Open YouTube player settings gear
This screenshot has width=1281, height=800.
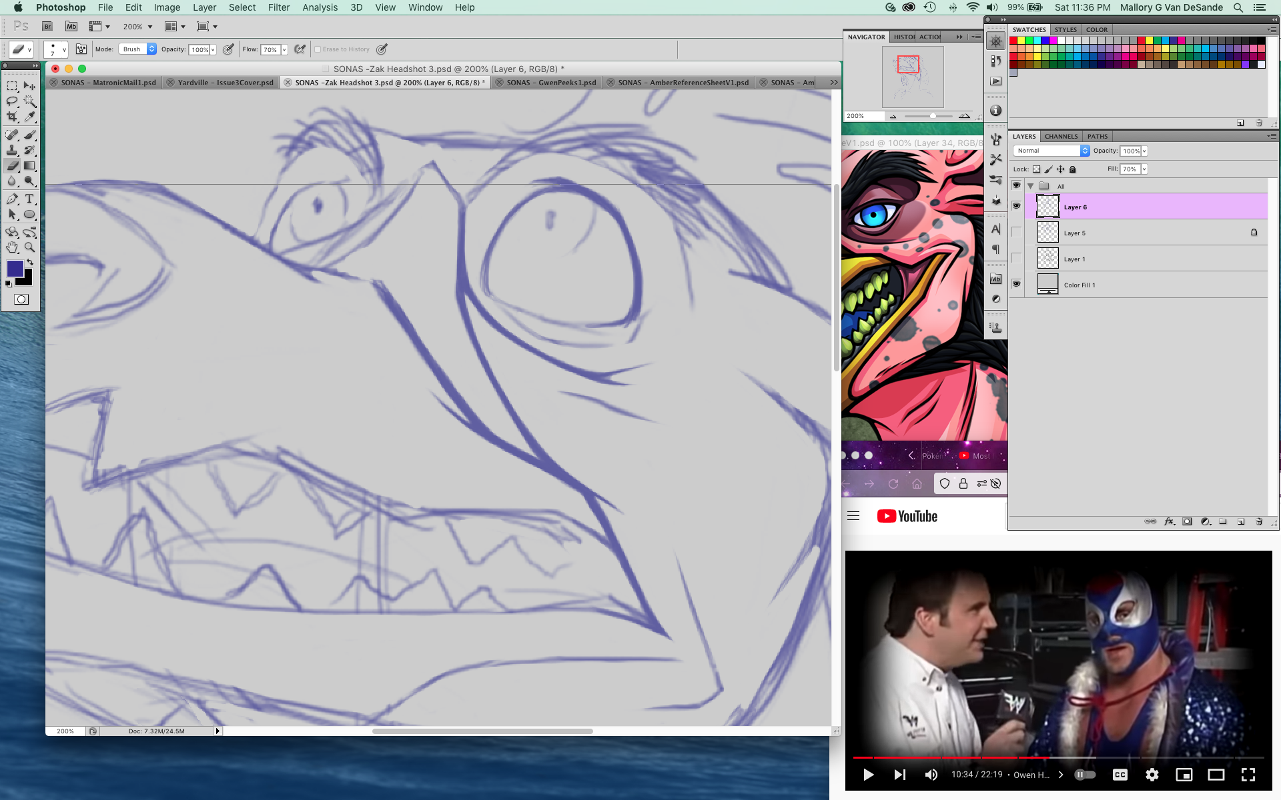[1152, 775]
